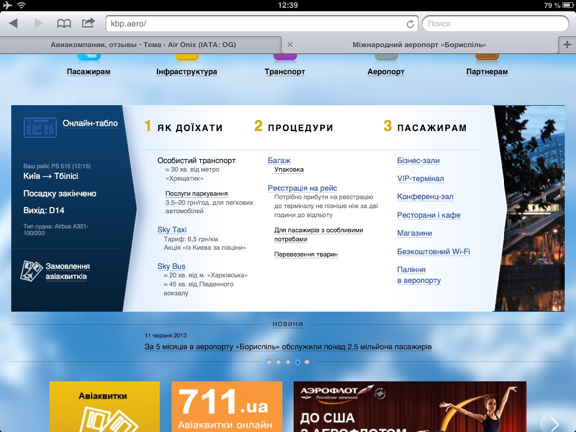Switch to the Air Onix forum tab
The image size is (576, 432).
coord(143,45)
